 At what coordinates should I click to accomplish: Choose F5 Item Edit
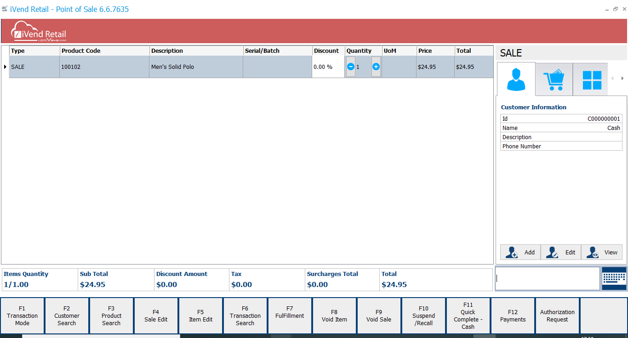tap(201, 316)
